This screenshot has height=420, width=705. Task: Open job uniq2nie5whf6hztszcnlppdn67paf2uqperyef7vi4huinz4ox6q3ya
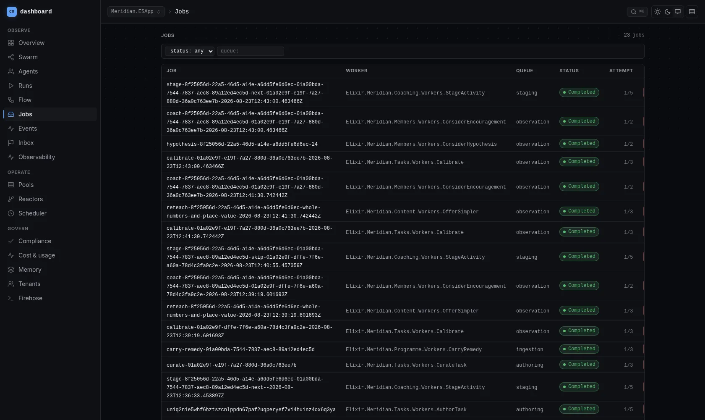click(x=251, y=409)
